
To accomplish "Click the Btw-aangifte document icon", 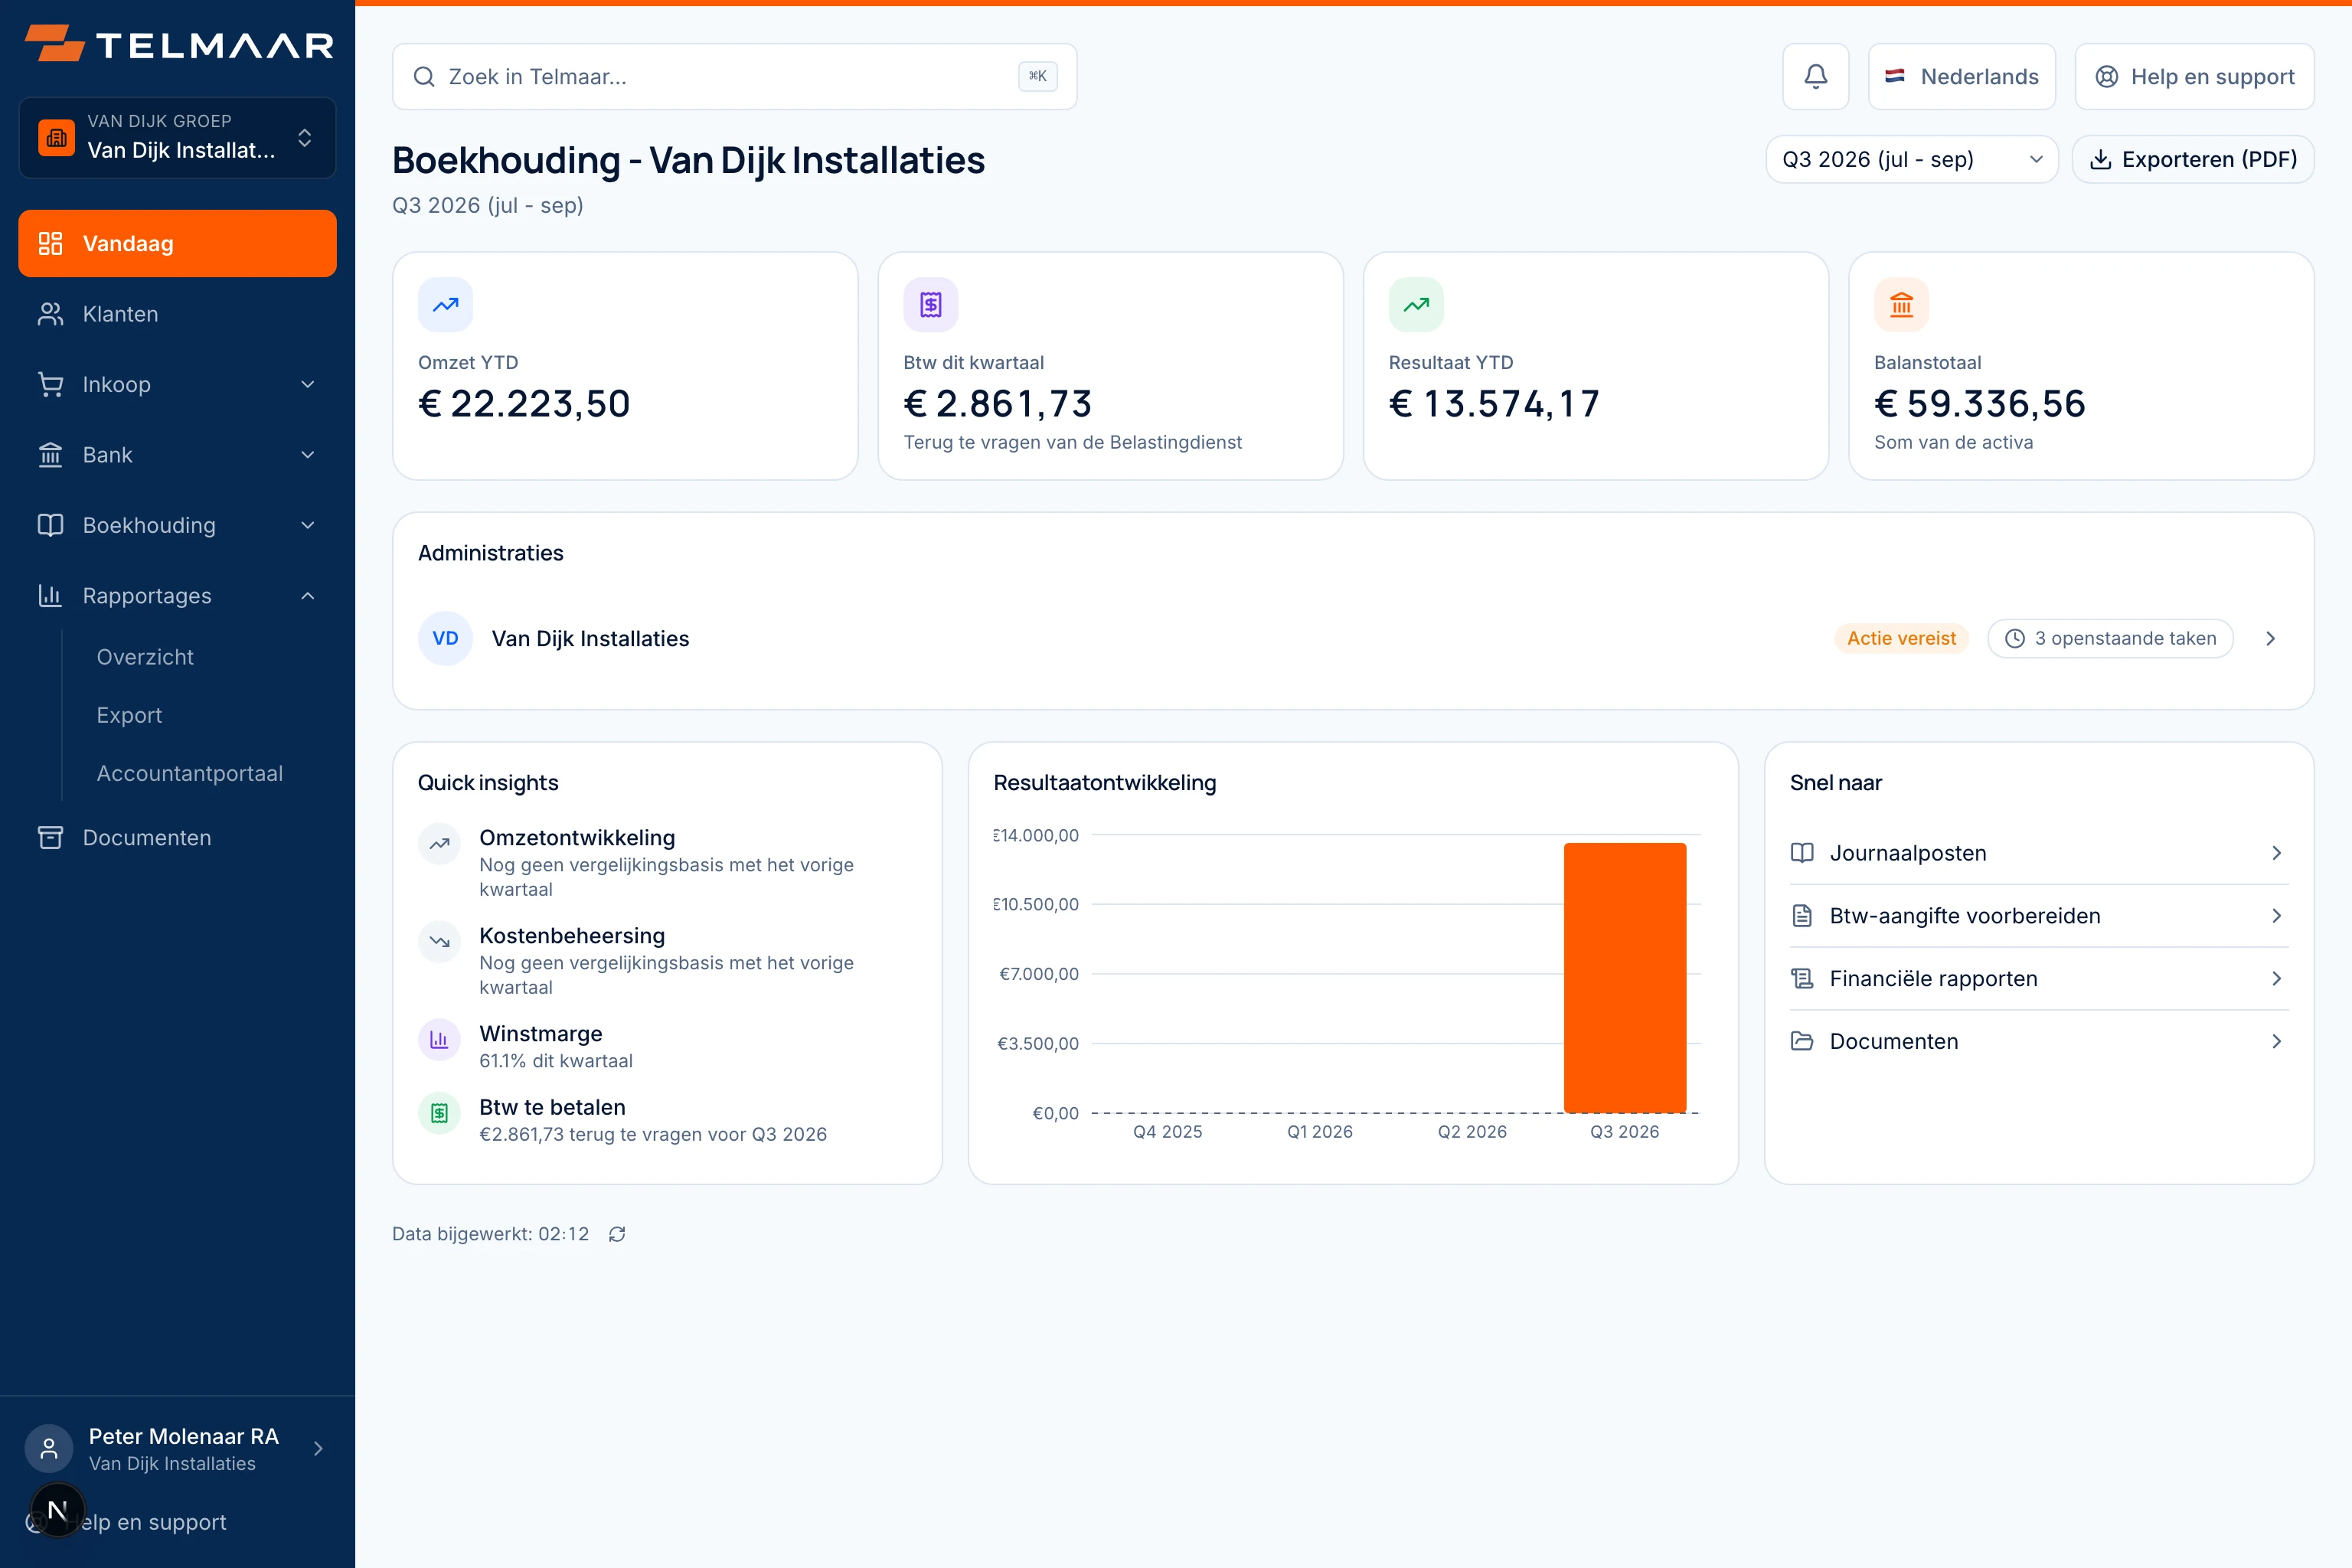I will (1802, 916).
